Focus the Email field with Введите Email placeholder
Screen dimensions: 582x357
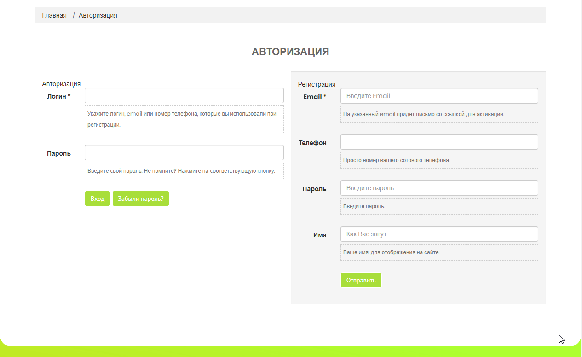click(439, 96)
